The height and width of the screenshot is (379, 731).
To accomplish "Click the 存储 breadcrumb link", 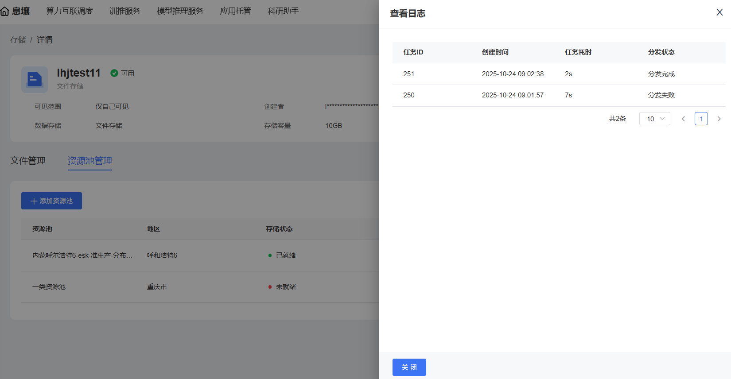I will [x=18, y=40].
